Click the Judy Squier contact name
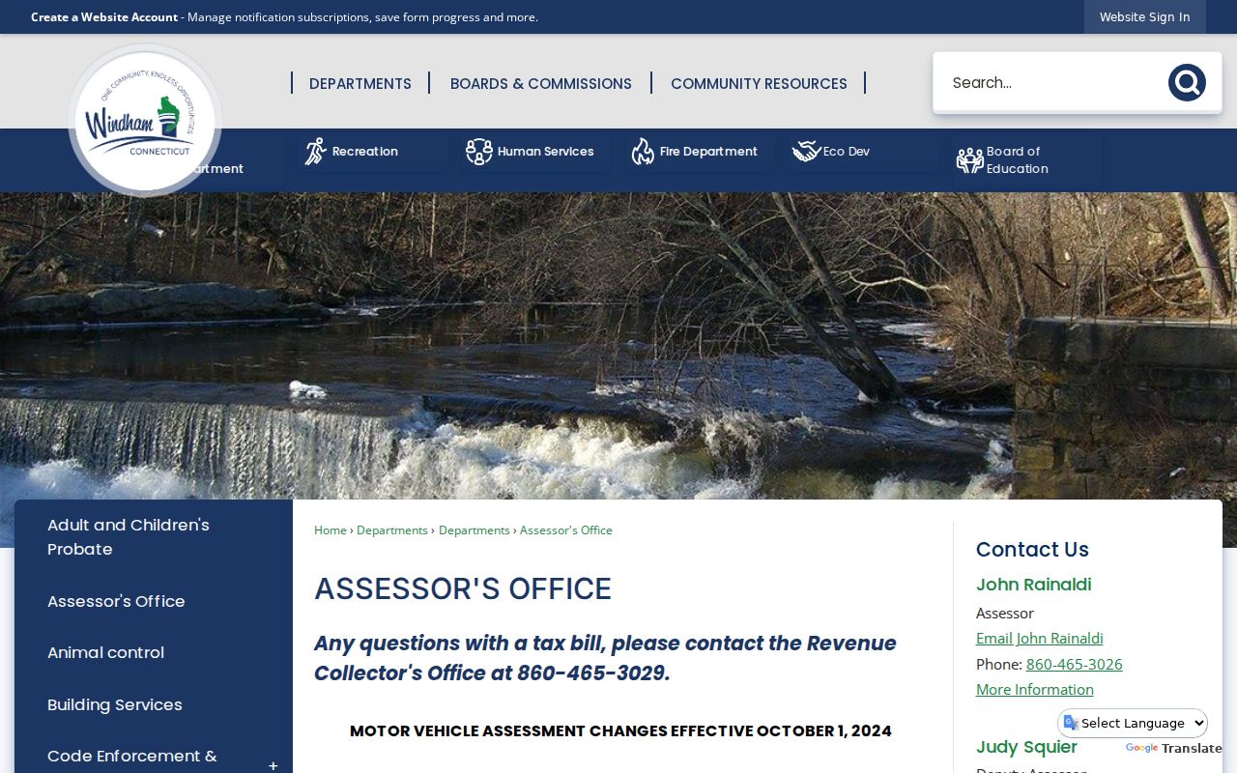1237x773 pixels. (1026, 747)
